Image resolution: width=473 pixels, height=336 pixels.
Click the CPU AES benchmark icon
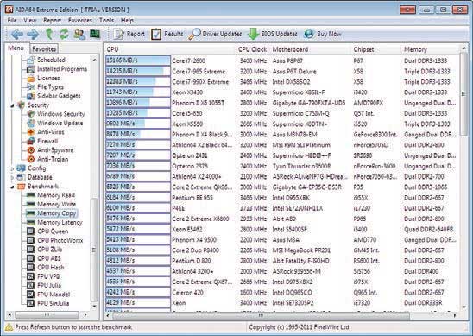[x=30, y=258]
